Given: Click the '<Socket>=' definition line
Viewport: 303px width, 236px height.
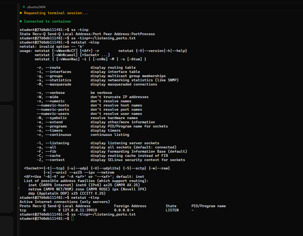Looking at the screenshot, I should click(x=97, y=168).
